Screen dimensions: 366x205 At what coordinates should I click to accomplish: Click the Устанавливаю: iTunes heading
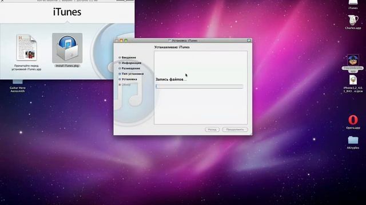172,47
